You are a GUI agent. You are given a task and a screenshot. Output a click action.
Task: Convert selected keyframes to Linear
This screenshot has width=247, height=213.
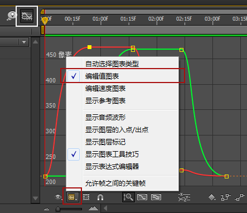coord(240,197)
